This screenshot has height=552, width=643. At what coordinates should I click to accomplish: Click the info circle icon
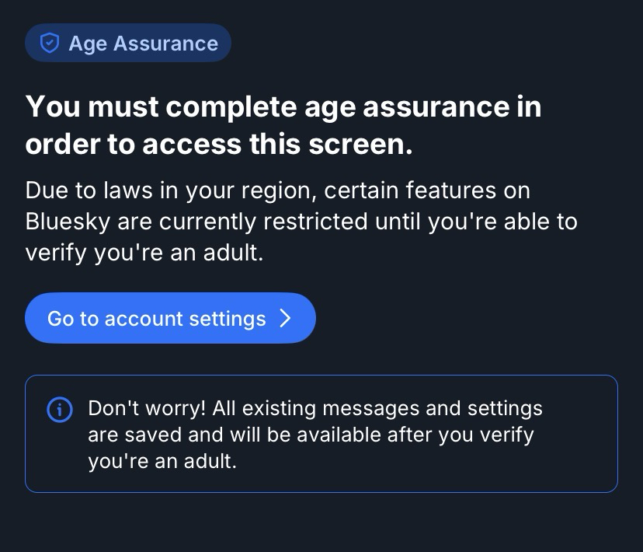tap(60, 410)
